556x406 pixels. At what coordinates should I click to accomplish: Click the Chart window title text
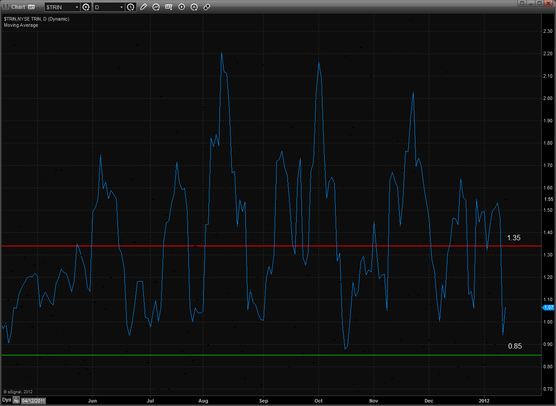(18, 7)
